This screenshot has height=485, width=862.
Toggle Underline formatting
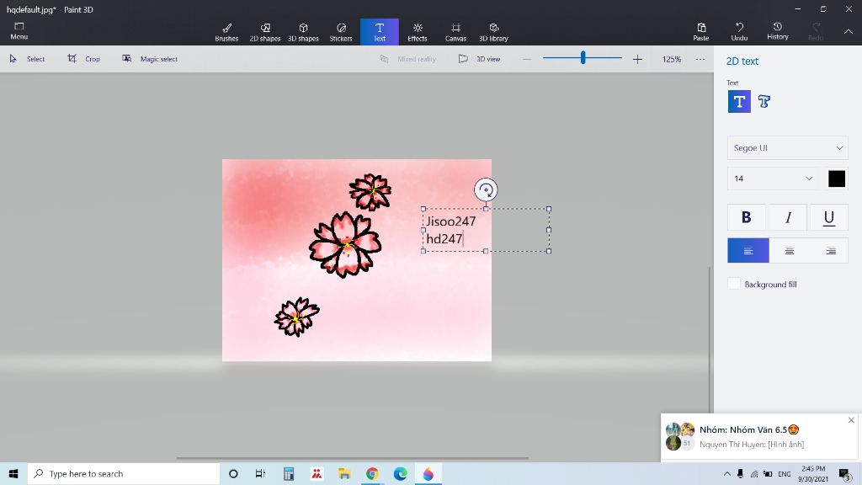828,217
